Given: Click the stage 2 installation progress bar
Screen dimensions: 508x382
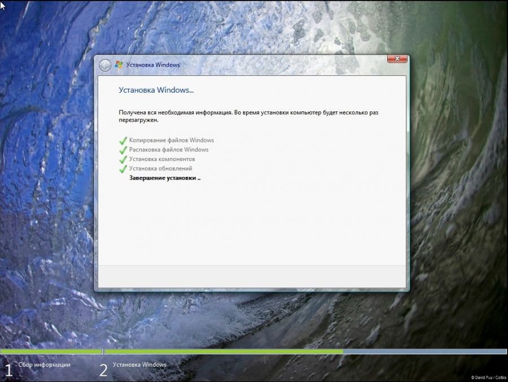Looking at the screenshot, I should [x=305, y=351].
